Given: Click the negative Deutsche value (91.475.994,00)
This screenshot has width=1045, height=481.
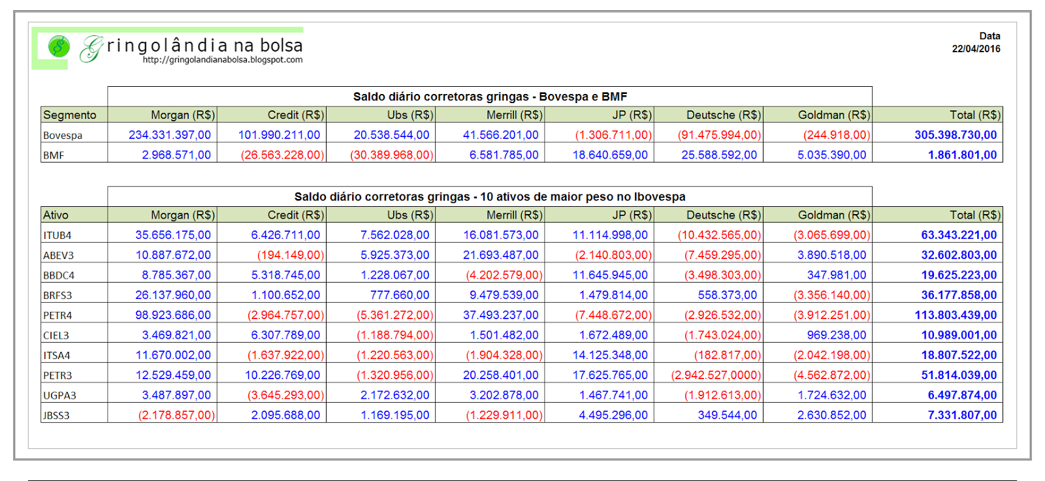Looking at the screenshot, I should [x=719, y=135].
